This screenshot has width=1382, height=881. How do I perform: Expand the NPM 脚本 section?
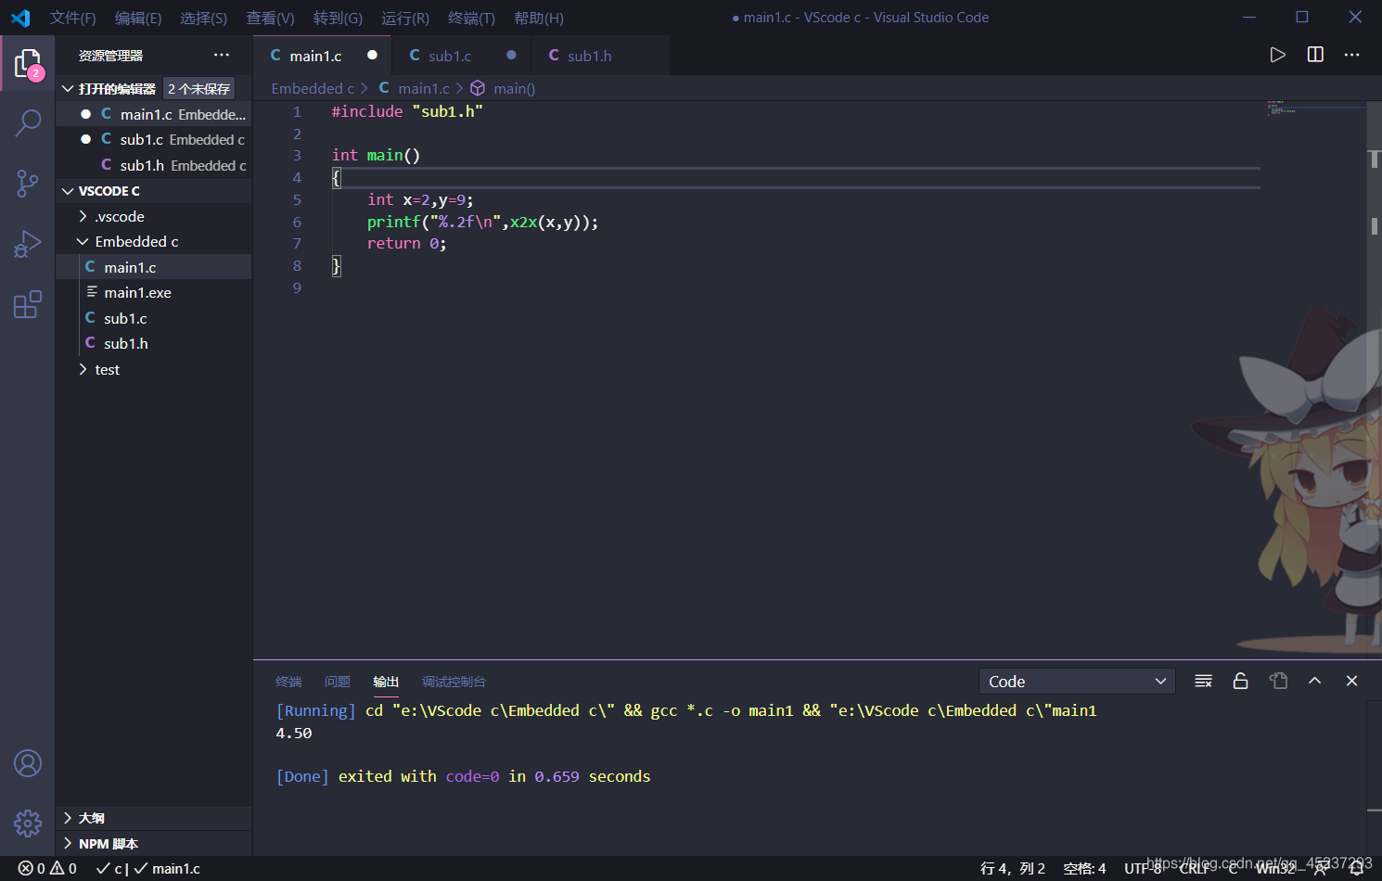154,844
